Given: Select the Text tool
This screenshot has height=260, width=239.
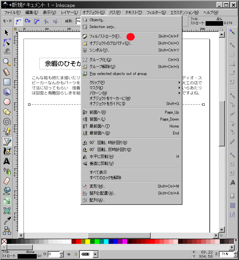Looking at the screenshot, I should coord(7,161).
